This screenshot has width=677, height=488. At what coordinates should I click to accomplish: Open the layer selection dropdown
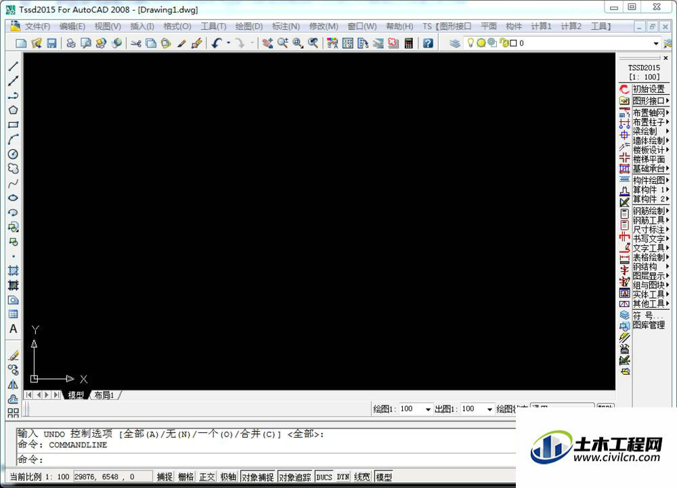[656, 43]
